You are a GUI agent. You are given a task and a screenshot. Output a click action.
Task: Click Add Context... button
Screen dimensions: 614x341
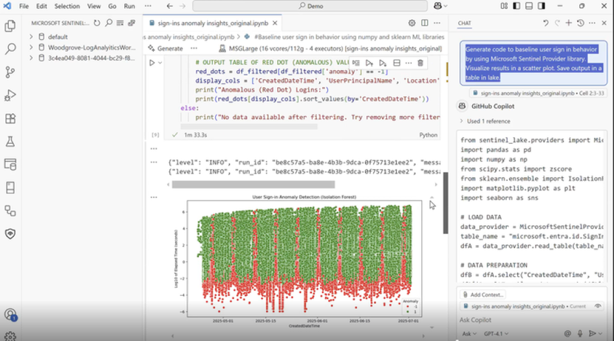point(483,294)
